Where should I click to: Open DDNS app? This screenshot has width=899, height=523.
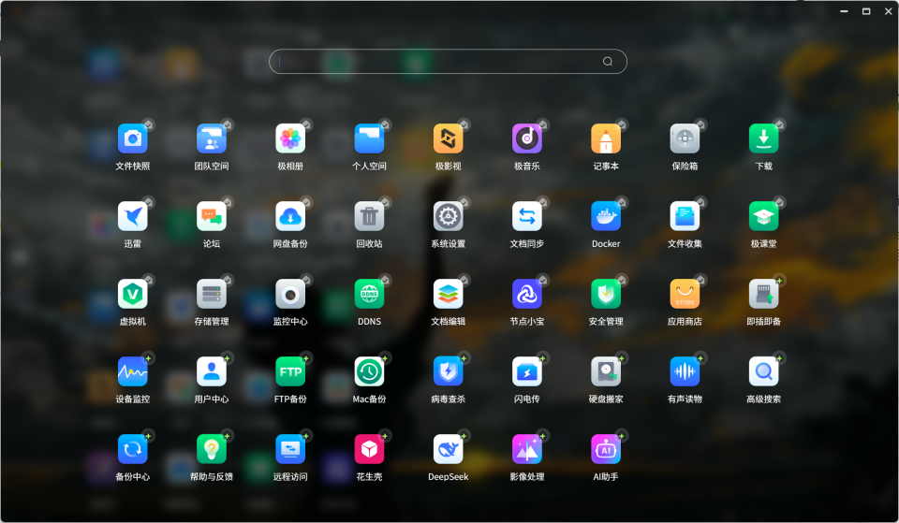(x=369, y=295)
